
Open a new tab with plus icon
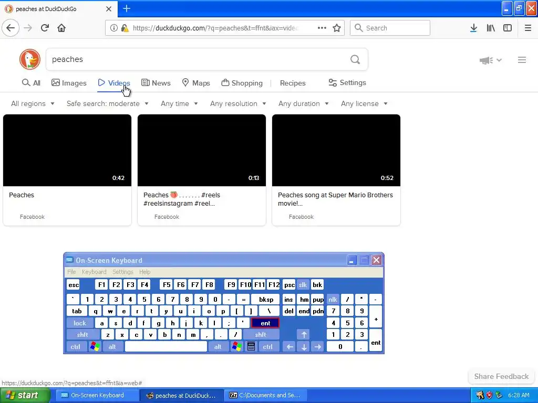(127, 8)
